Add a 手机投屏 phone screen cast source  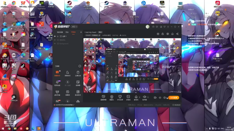tap(120, 98)
